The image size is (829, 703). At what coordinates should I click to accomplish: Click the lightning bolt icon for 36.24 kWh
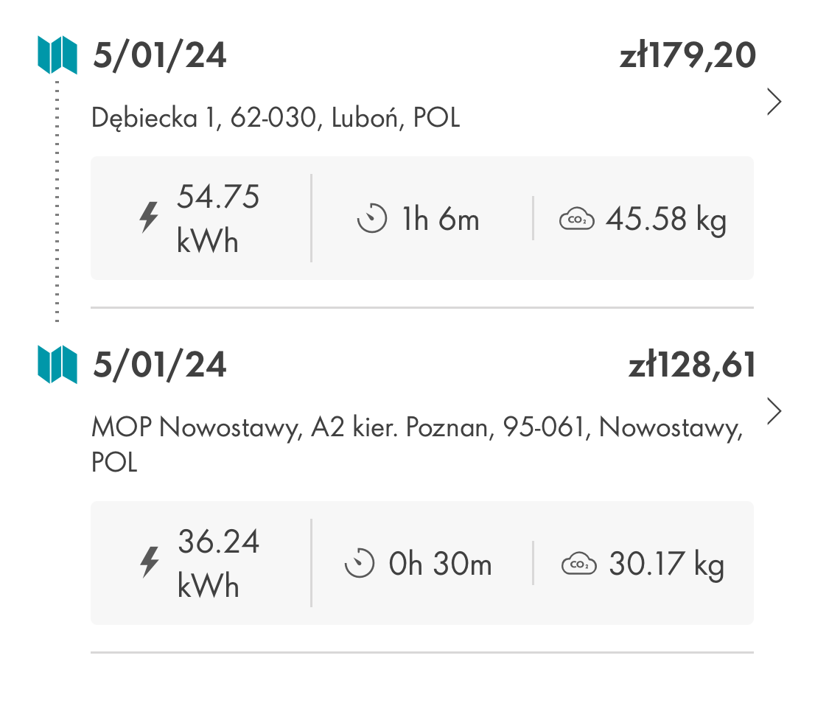tap(149, 562)
